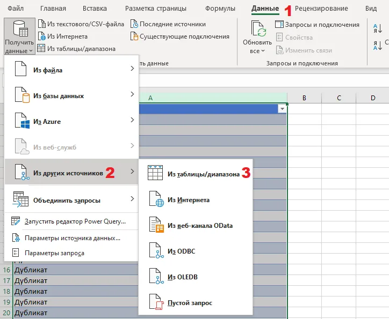Click the Получить данные database icon
Image resolution: width=389 pixels, height=319 pixels.
[19, 28]
